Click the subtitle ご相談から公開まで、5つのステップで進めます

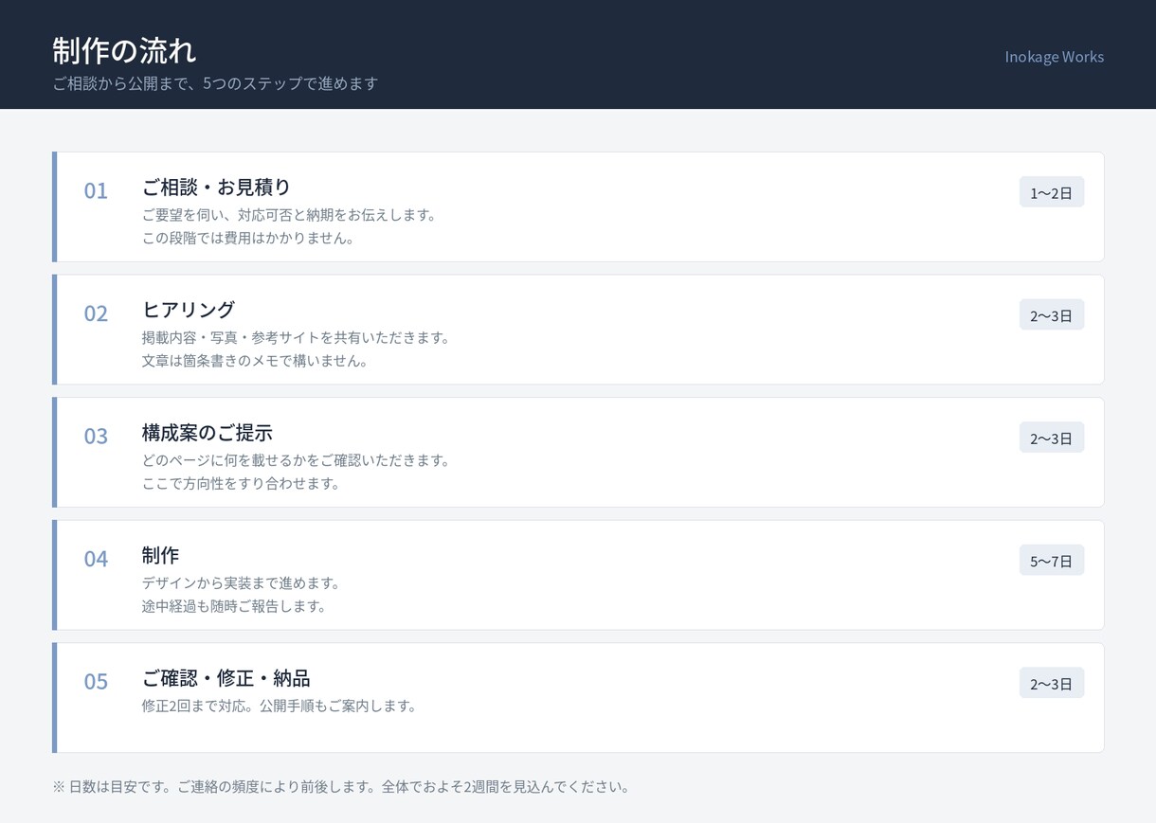pyautogui.click(x=215, y=83)
